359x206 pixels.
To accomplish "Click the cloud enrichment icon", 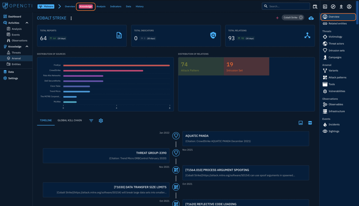I will pos(311,18).
